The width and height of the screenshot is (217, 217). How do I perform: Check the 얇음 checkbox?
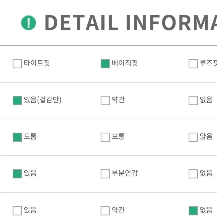tap(193, 137)
